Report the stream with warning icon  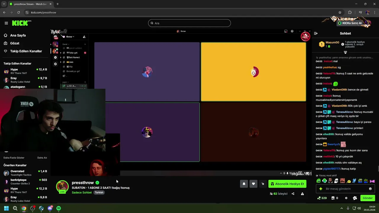coord(302,194)
